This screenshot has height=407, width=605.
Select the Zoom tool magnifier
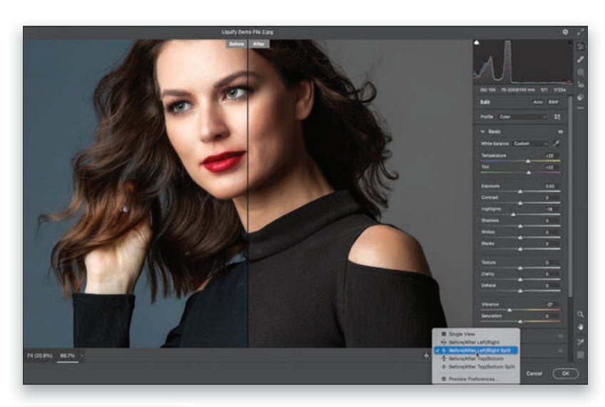click(x=581, y=314)
